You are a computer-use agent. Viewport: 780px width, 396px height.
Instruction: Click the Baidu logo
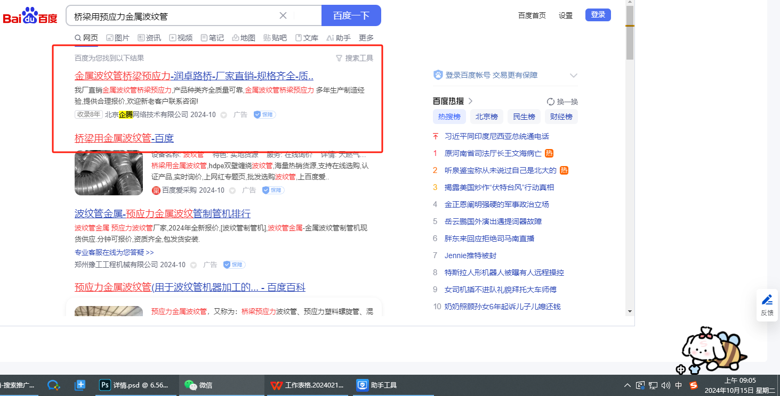30,16
